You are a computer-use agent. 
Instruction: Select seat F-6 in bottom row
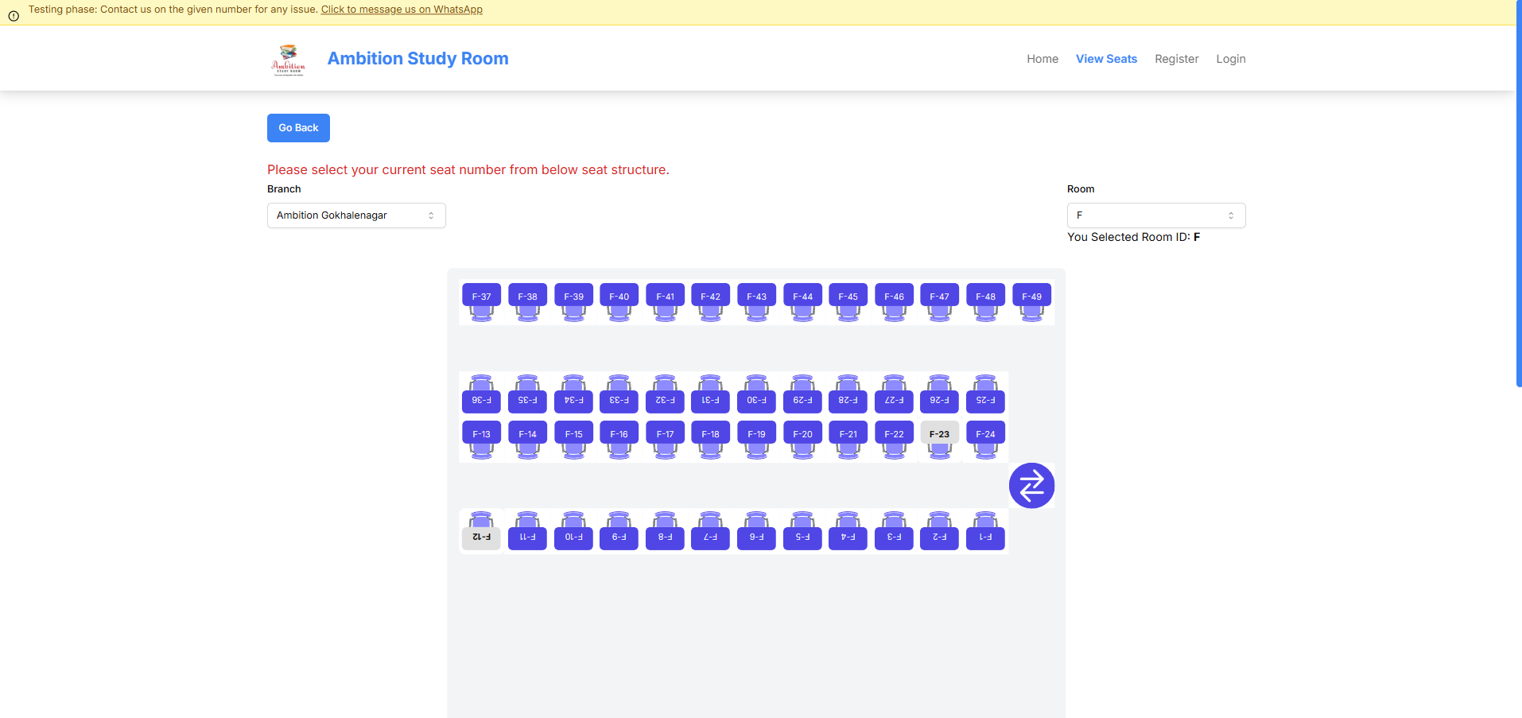click(756, 537)
